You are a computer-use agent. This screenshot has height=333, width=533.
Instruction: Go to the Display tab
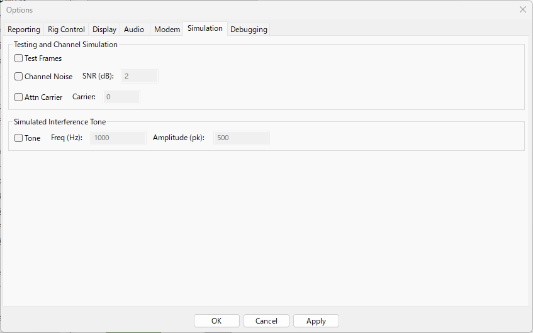point(104,30)
